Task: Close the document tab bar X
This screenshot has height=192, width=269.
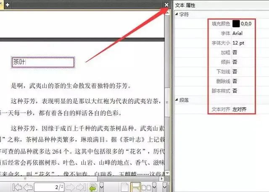Action: (166, 5)
